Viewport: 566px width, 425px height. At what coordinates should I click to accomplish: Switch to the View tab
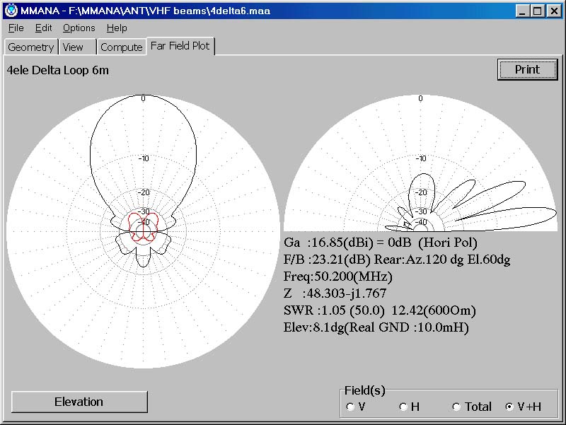73,47
